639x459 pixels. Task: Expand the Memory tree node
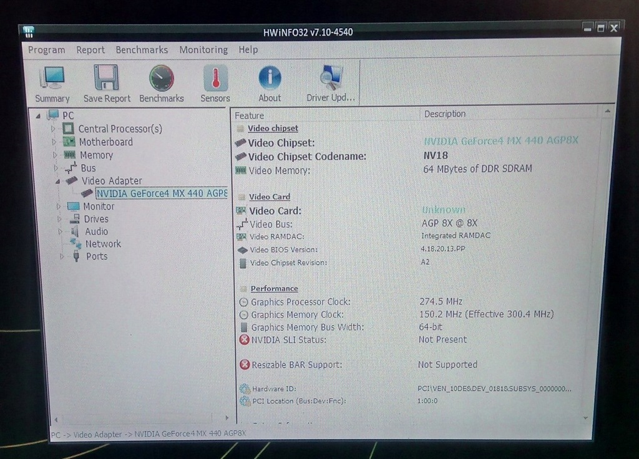click(x=55, y=155)
